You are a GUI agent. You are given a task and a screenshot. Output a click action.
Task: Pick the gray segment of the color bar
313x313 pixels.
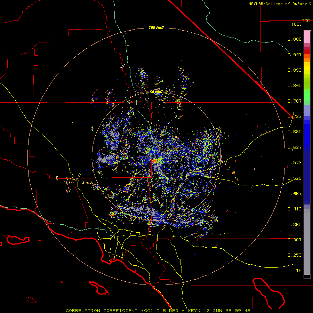(x=307, y=242)
